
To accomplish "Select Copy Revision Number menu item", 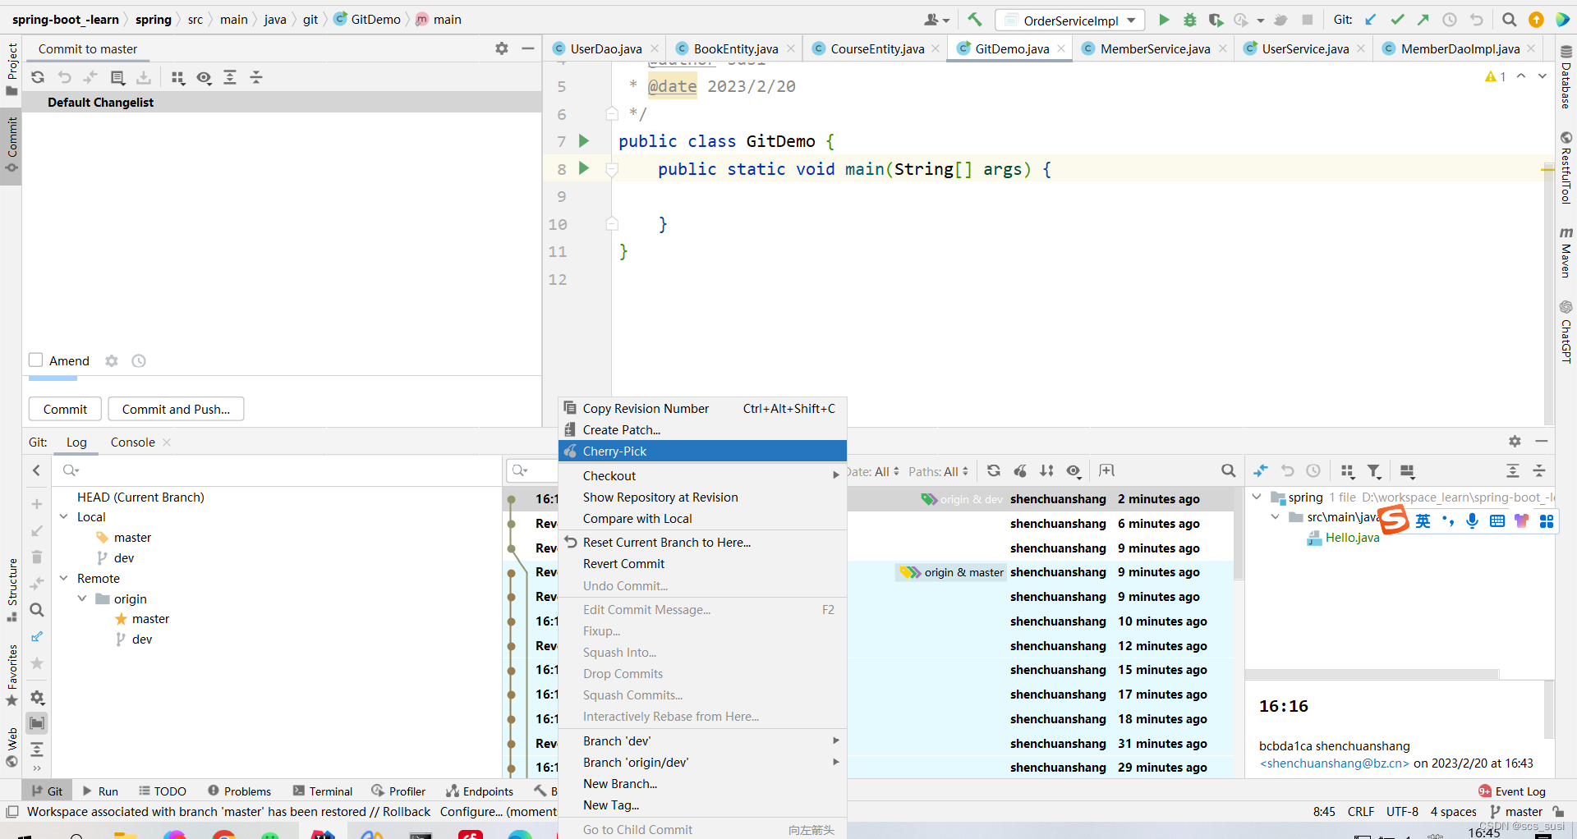I will click(702, 408).
